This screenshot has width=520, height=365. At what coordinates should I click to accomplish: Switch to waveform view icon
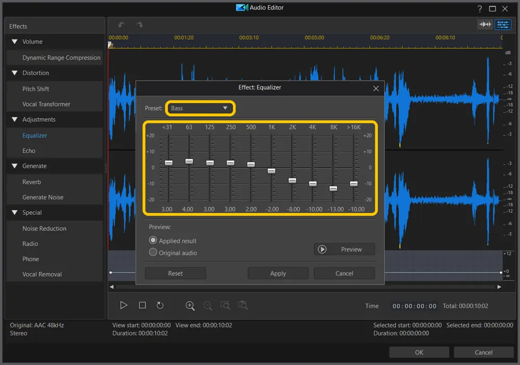pos(485,24)
